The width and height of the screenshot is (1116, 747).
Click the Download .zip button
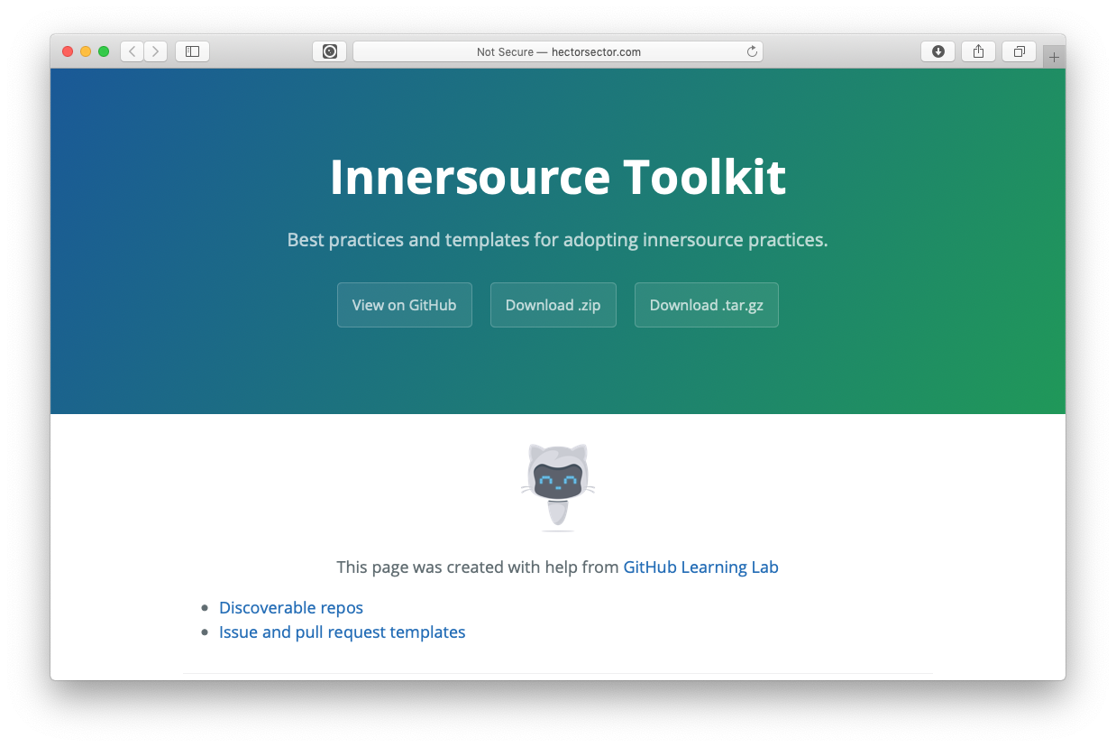coord(553,305)
